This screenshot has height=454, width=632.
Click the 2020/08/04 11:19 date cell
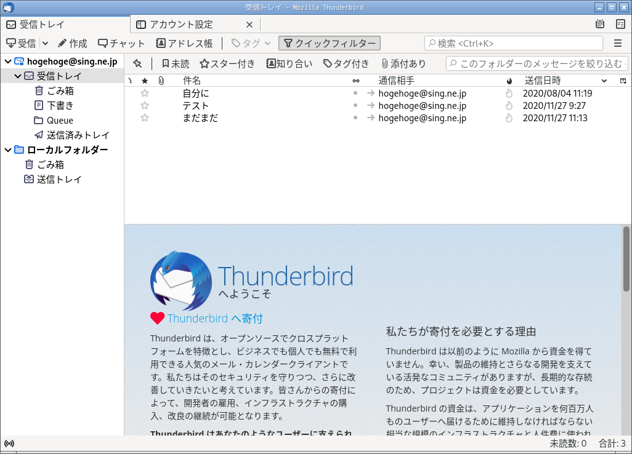click(x=557, y=94)
